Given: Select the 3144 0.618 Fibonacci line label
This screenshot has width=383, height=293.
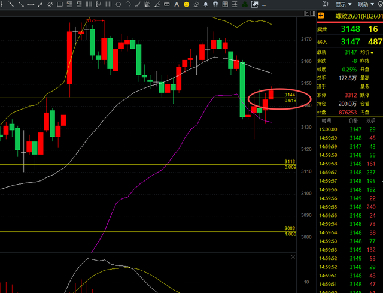Looking at the screenshot, I should (290, 98).
